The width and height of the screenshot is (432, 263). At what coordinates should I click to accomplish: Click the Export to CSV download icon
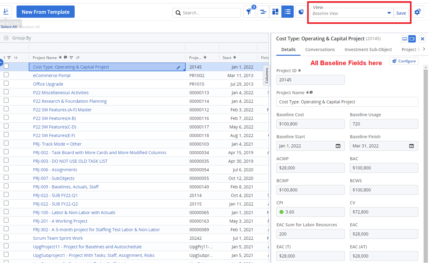coord(6,12)
